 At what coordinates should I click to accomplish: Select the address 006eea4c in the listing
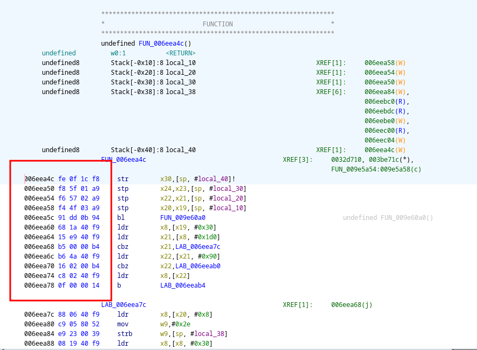click(x=39, y=179)
